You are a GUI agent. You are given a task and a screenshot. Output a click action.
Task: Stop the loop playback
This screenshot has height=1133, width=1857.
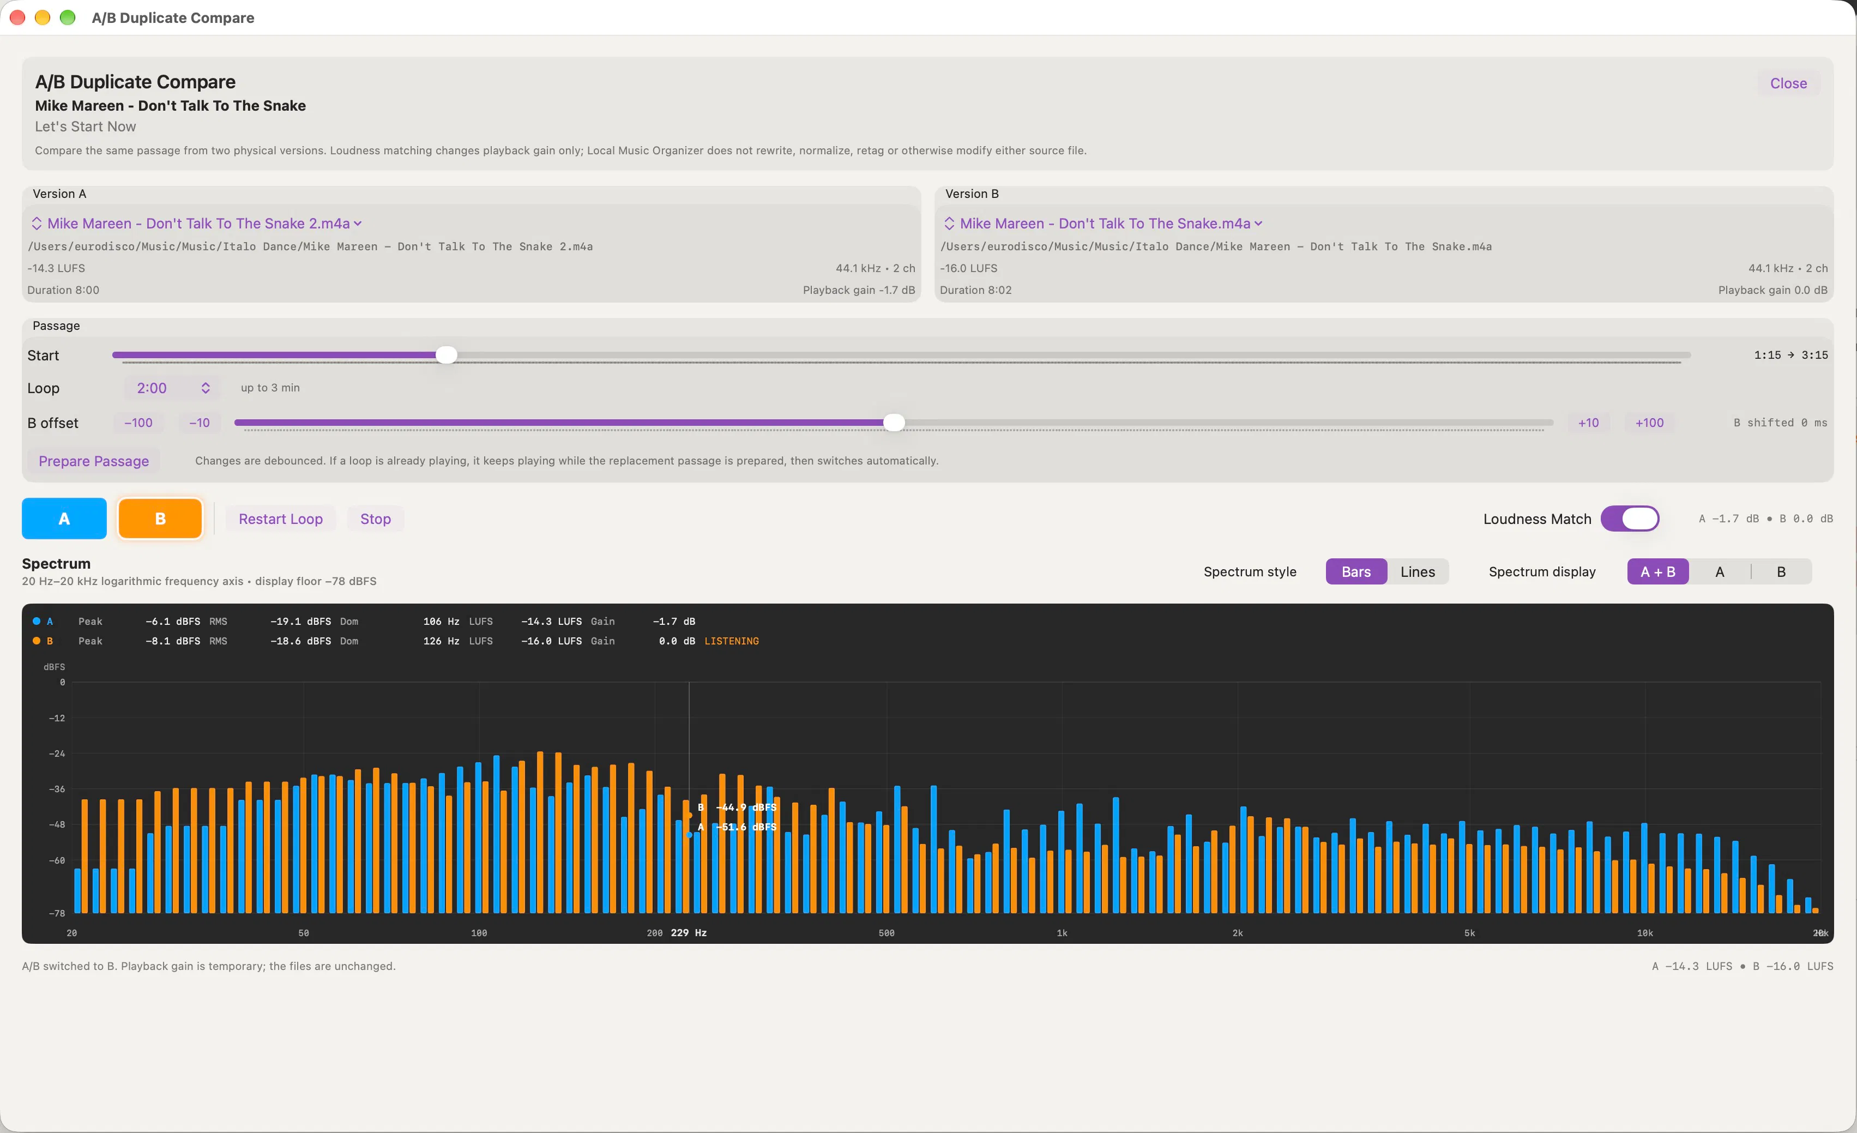coord(375,519)
